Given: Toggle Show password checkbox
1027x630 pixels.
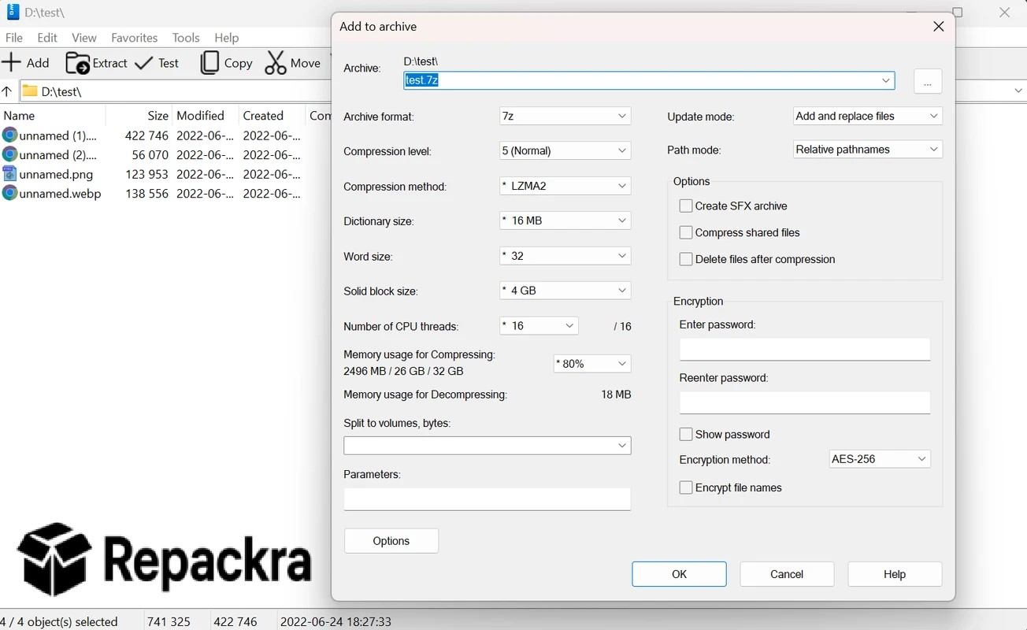Looking at the screenshot, I should [686, 435].
